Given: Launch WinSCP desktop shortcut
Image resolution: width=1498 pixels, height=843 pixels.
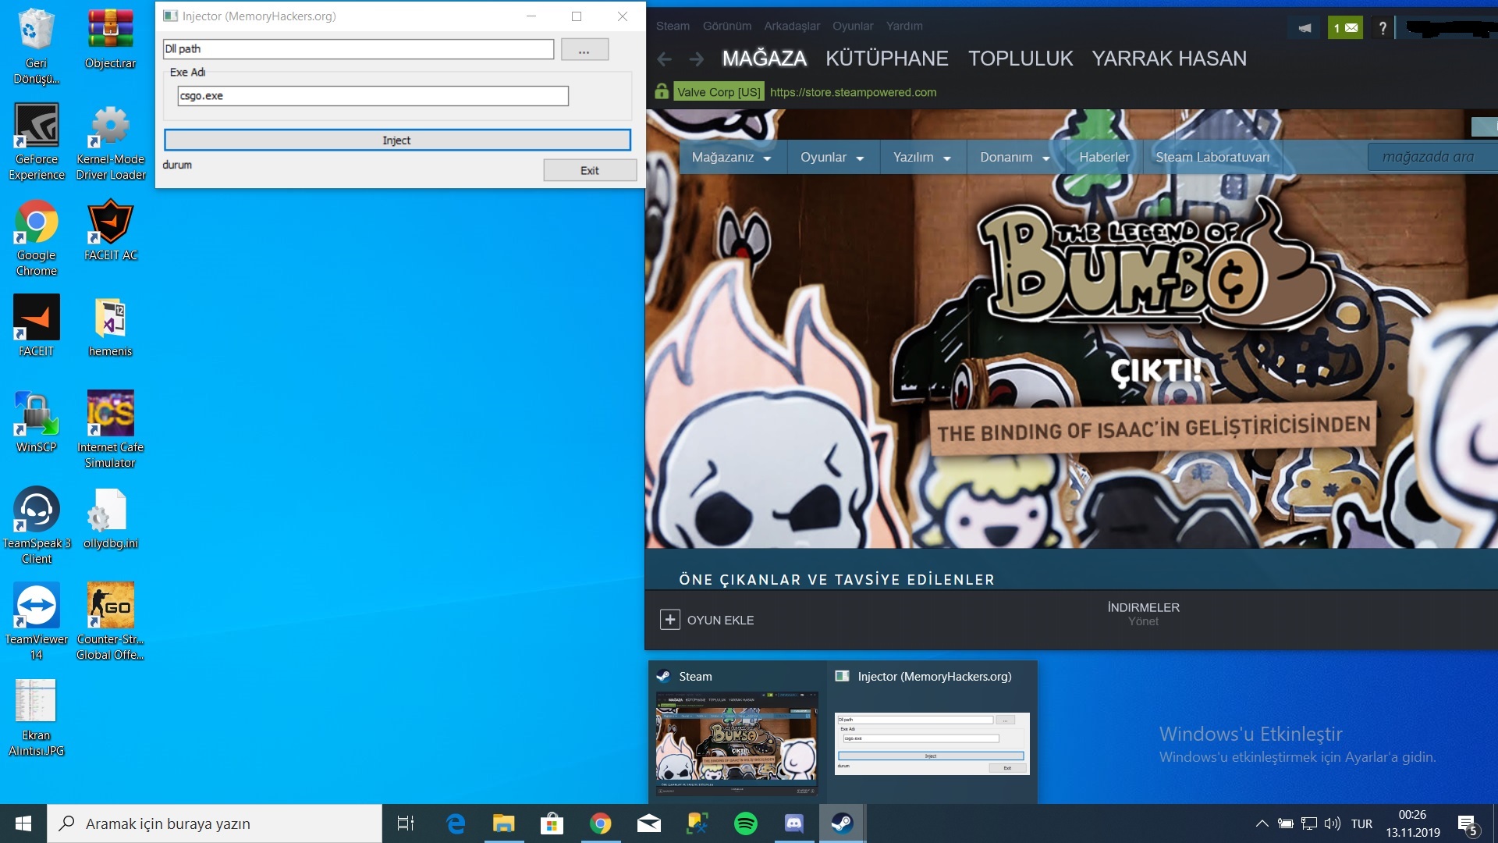Looking at the screenshot, I should [x=36, y=422].
